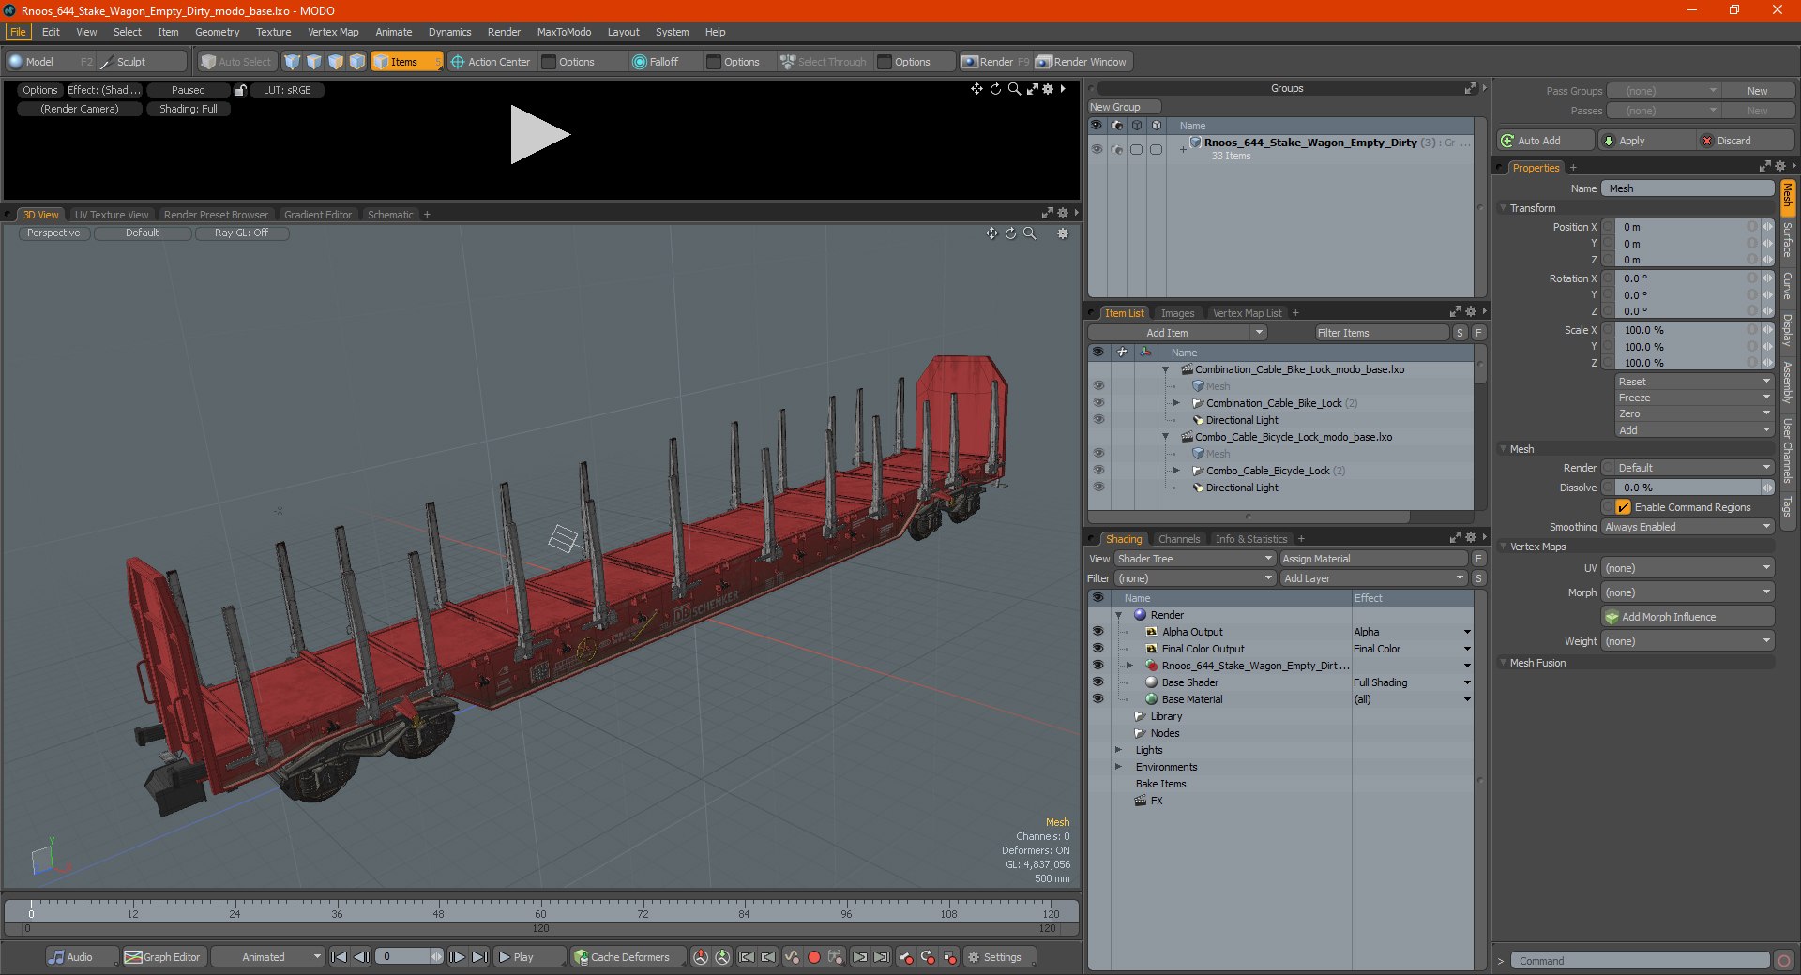The height and width of the screenshot is (975, 1801).
Task: Go to last frame
Action: [479, 957]
